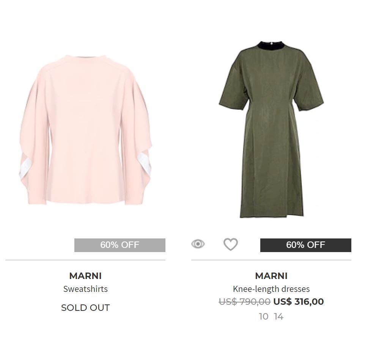Image resolution: width=365 pixels, height=348 pixels.
Task: Select size 14 for the dress
Action: [x=278, y=317]
